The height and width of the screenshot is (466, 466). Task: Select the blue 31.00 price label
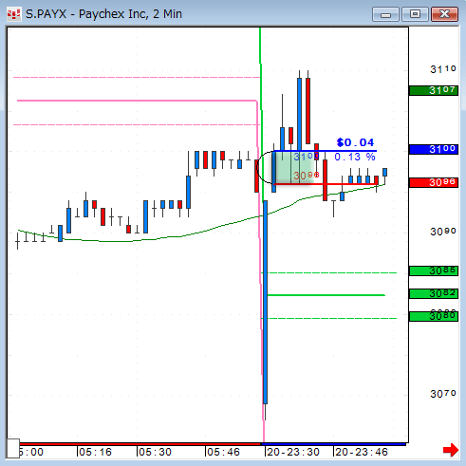[x=434, y=149]
